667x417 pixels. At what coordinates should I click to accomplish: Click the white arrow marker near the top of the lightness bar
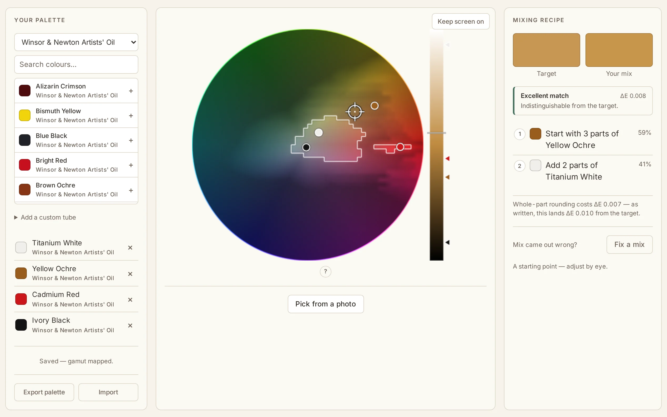[x=447, y=45]
